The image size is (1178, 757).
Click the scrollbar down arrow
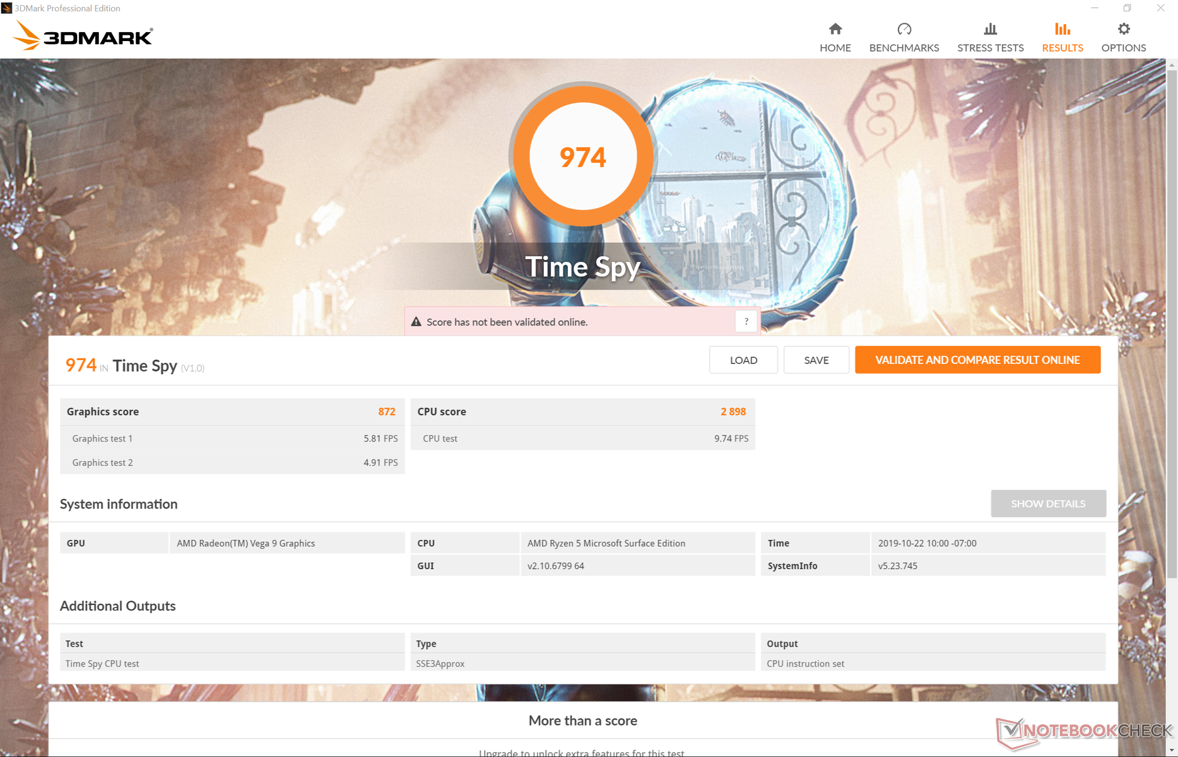coord(1172,750)
